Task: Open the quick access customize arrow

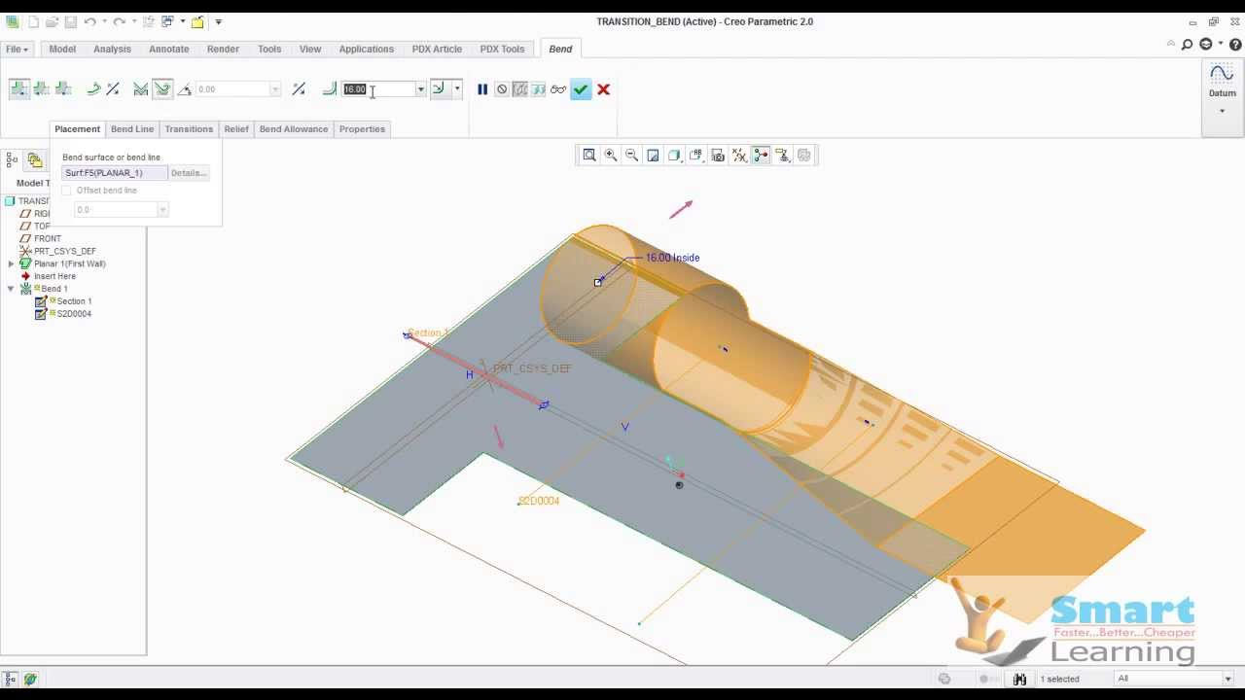Action: pos(218,21)
